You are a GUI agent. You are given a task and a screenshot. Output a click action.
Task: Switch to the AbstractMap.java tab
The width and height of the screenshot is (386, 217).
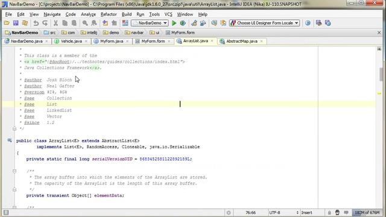(241, 41)
